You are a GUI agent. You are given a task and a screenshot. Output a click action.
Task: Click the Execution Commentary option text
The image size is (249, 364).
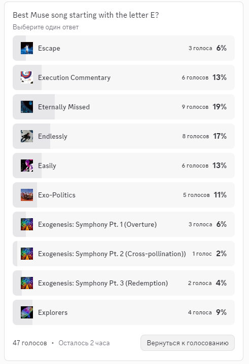[x=74, y=77]
